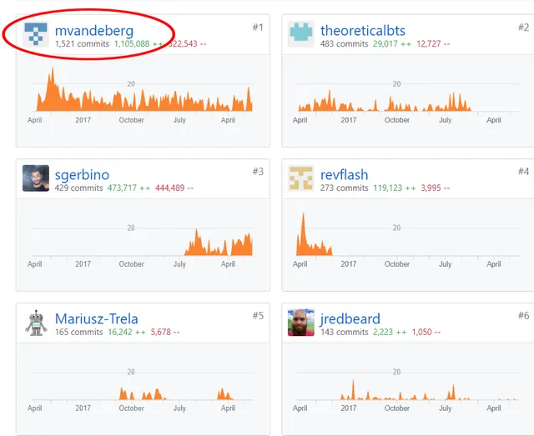Click theoreticalbts's 12,727 deletions count
Image resolution: width=534 pixels, height=436 pixels.
tap(433, 44)
